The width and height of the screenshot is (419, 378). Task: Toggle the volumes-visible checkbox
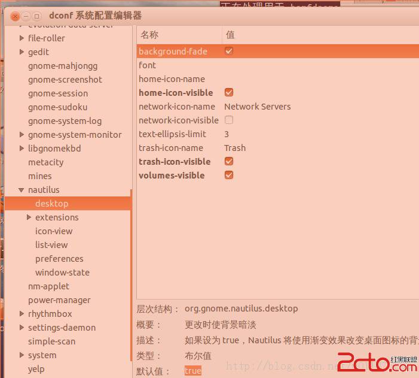coord(229,175)
